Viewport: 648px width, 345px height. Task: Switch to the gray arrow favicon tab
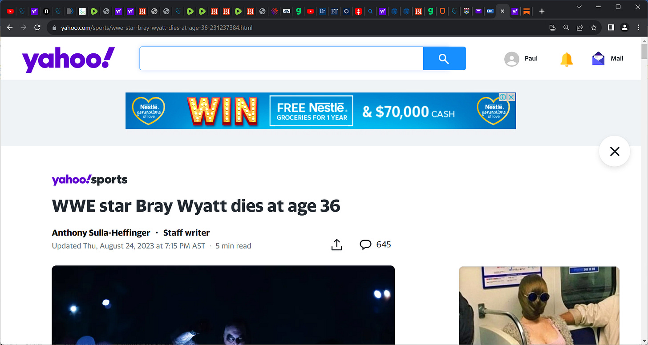pos(70,11)
